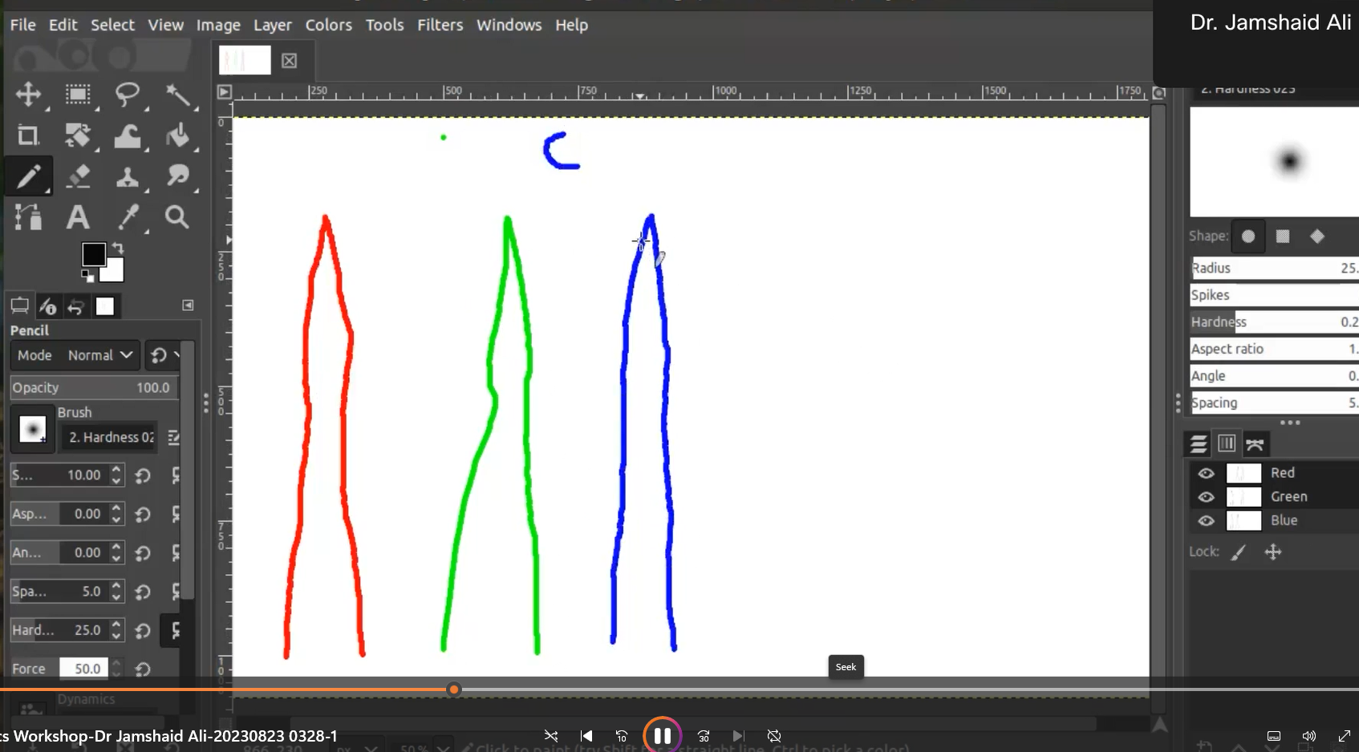The image size is (1359, 752).
Task: Open tool options panel configuration menu
Action: coord(188,305)
